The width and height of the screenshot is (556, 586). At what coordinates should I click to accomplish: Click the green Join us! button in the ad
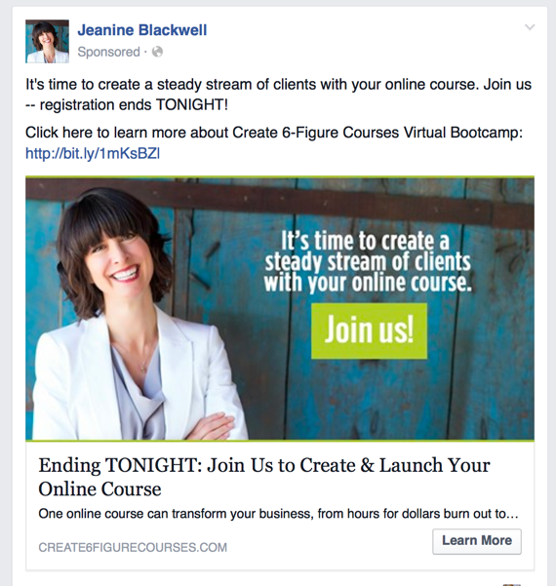(x=369, y=331)
